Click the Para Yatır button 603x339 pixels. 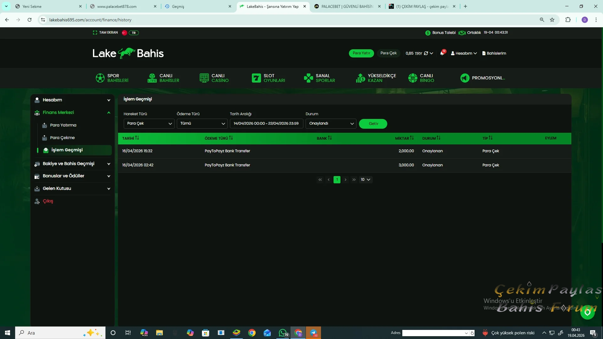(361, 53)
